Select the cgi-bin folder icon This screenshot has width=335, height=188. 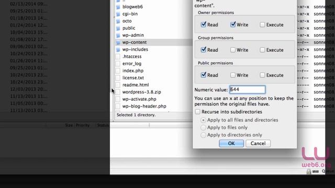[x=118, y=14]
